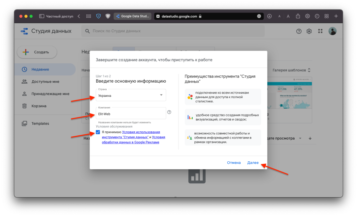This screenshot has width=357, height=216.
Task: Expand the Галерея шаблонов selector
Action: click(291, 70)
